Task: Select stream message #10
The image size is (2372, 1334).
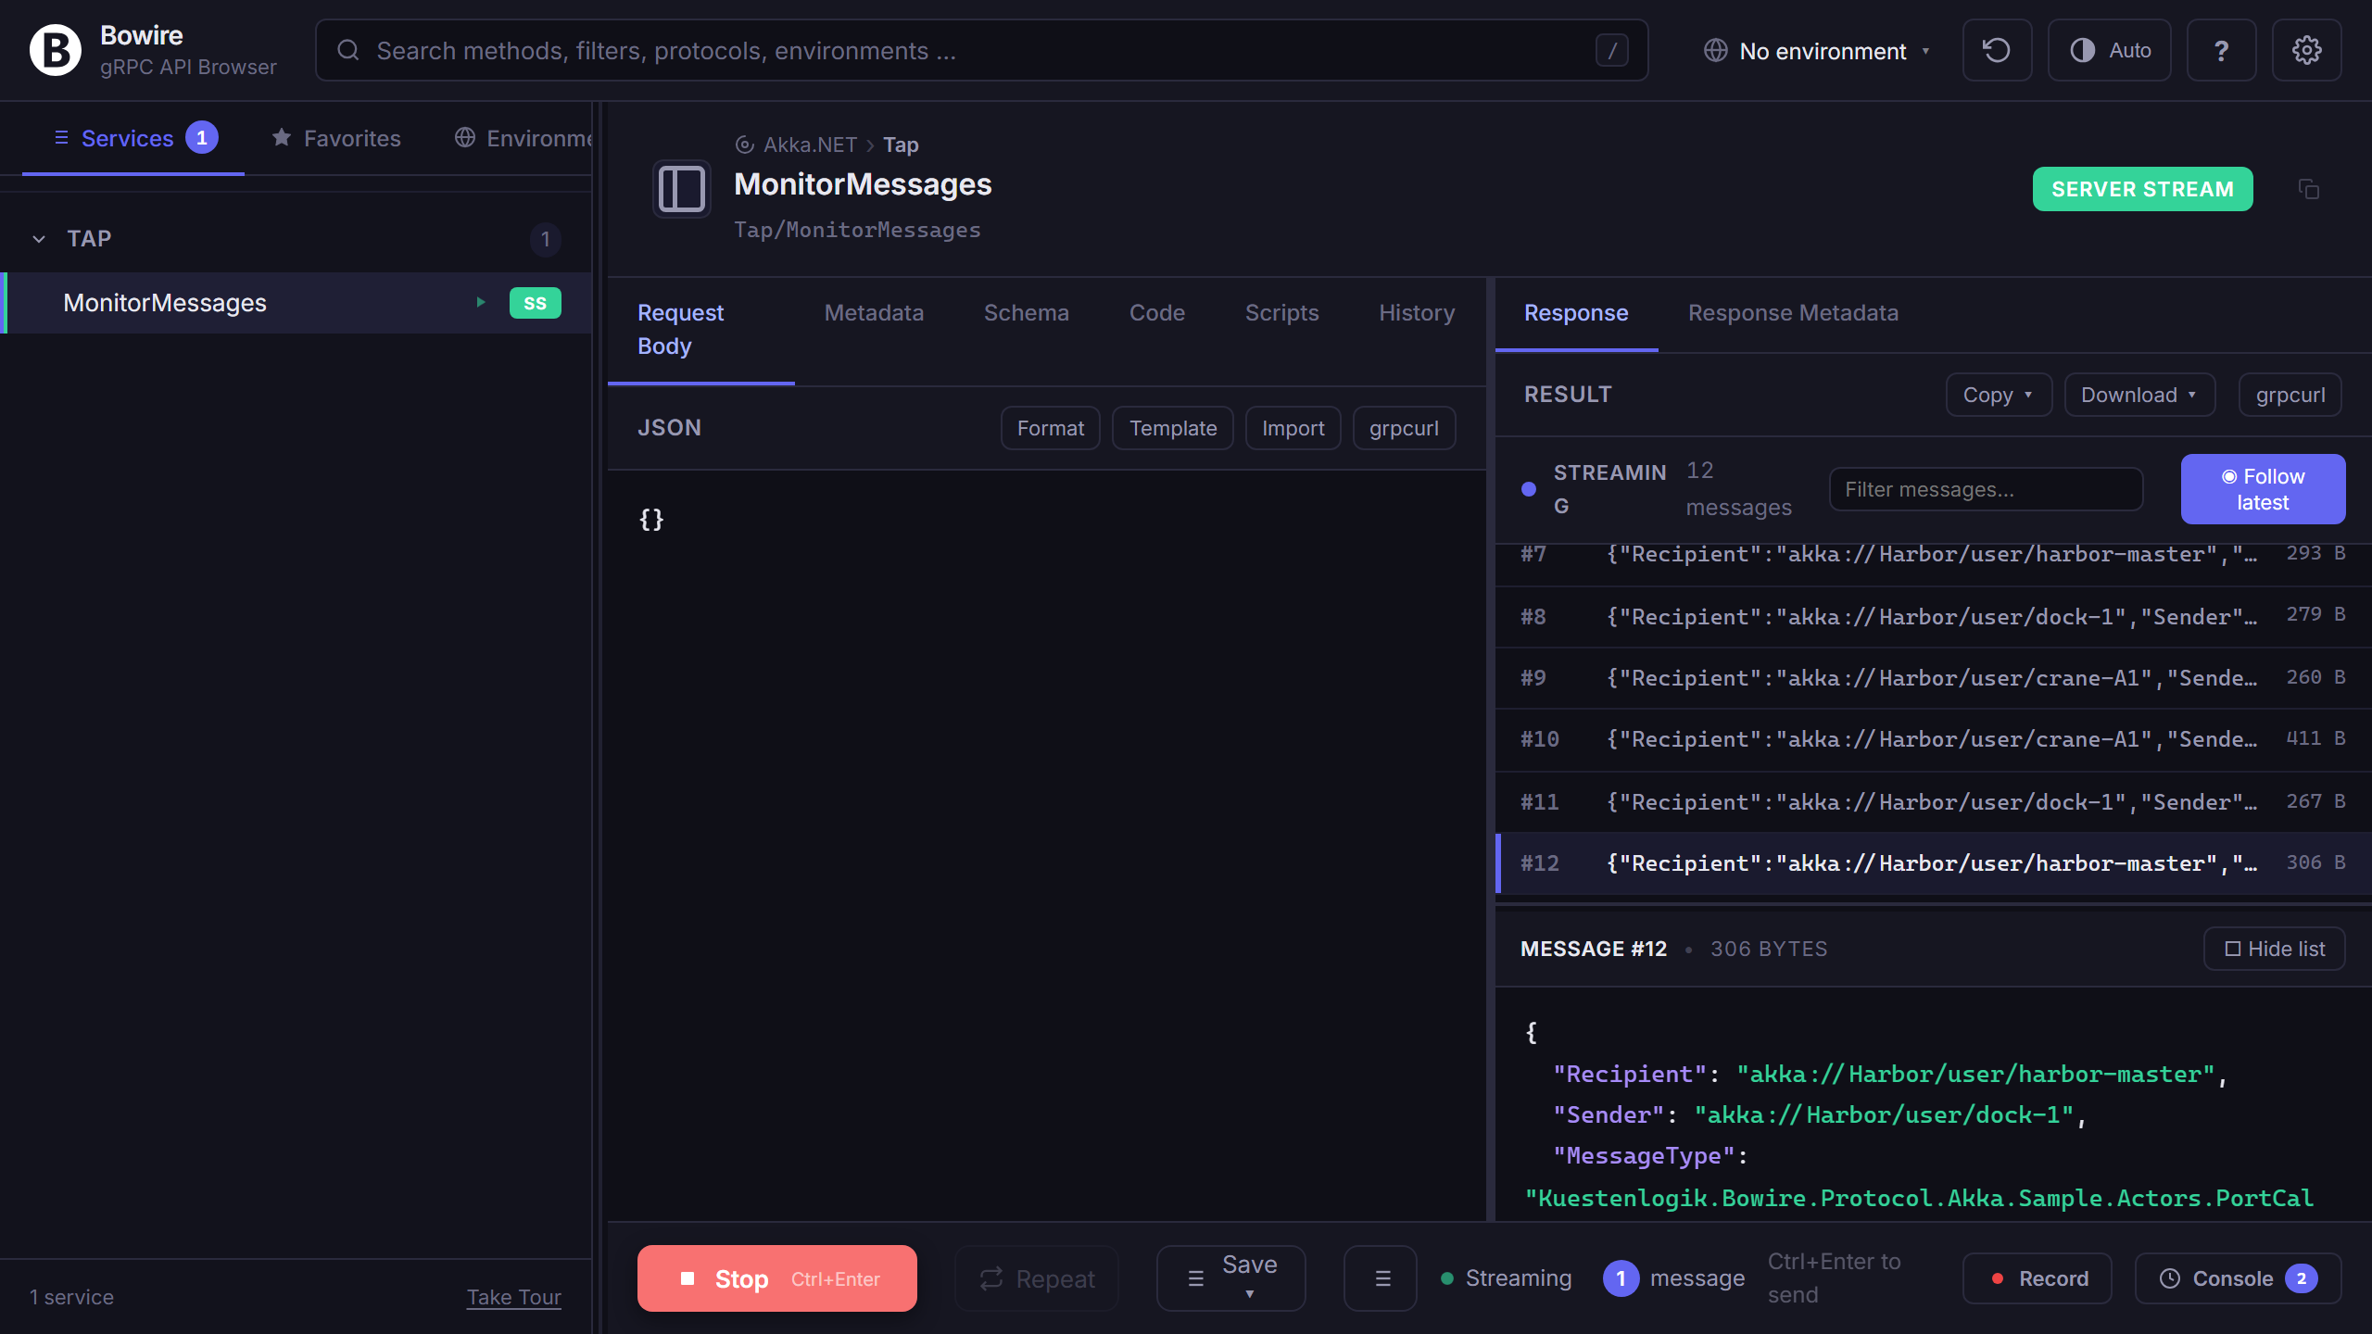Action: tap(1933, 739)
